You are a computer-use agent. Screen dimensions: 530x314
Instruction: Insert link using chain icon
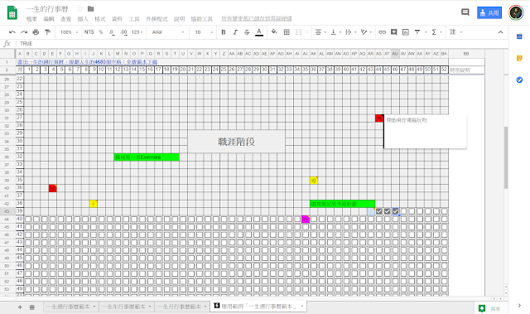coord(382,32)
